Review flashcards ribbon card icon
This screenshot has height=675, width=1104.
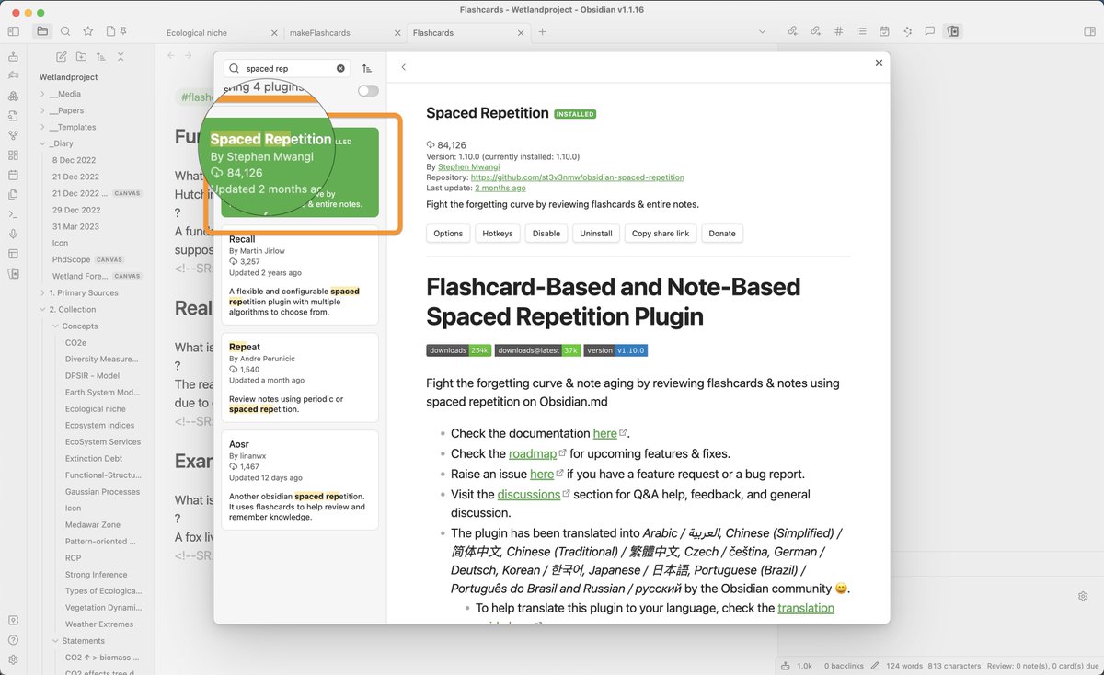coord(13,273)
